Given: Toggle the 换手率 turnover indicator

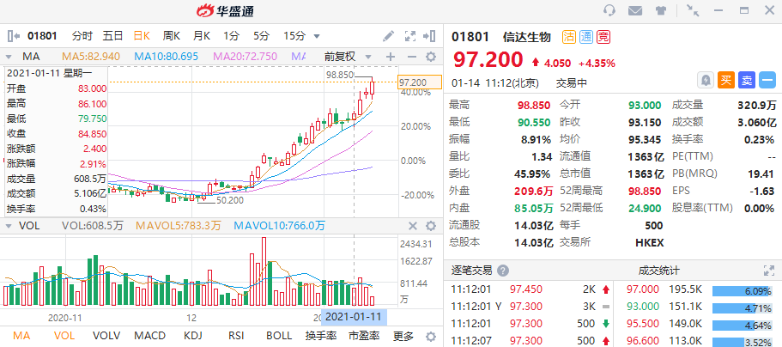Looking at the screenshot, I should point(321,336).
